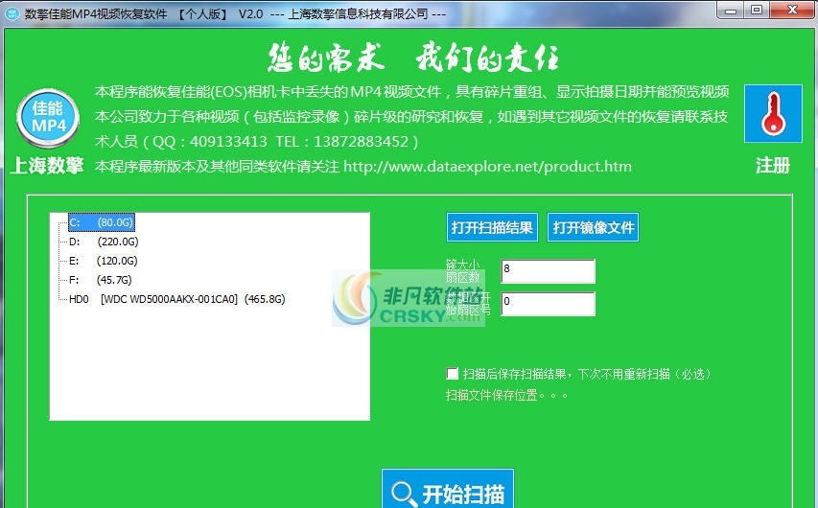818x508 pixels.
Task: Click the 佳能MP4 round logo icon
Action: [48, 118]
